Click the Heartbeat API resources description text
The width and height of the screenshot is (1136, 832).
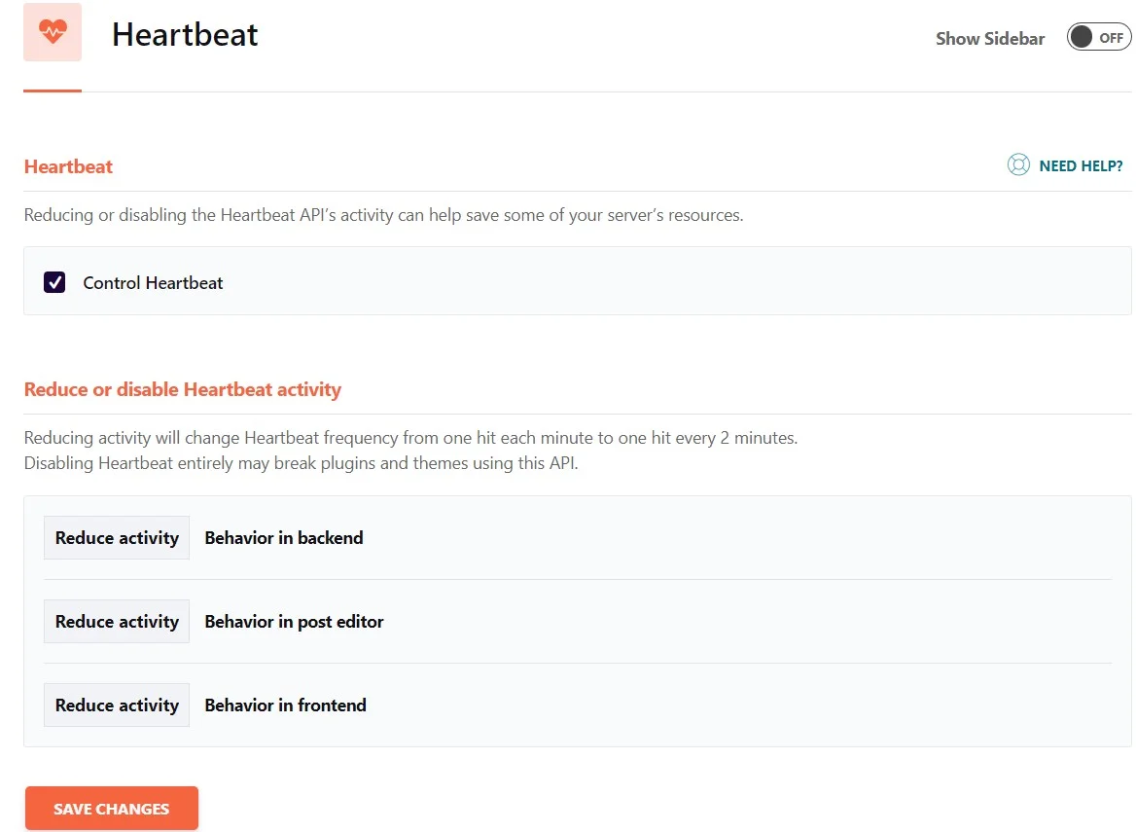click(x=383, y=215)
